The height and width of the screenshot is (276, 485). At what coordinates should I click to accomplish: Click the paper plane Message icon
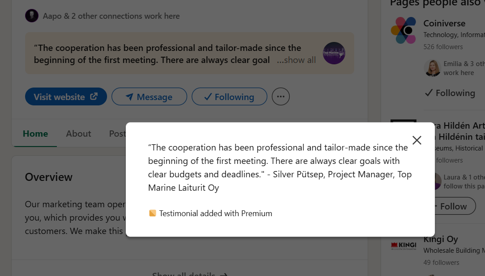pyautogui.click(x=129, y=97)
